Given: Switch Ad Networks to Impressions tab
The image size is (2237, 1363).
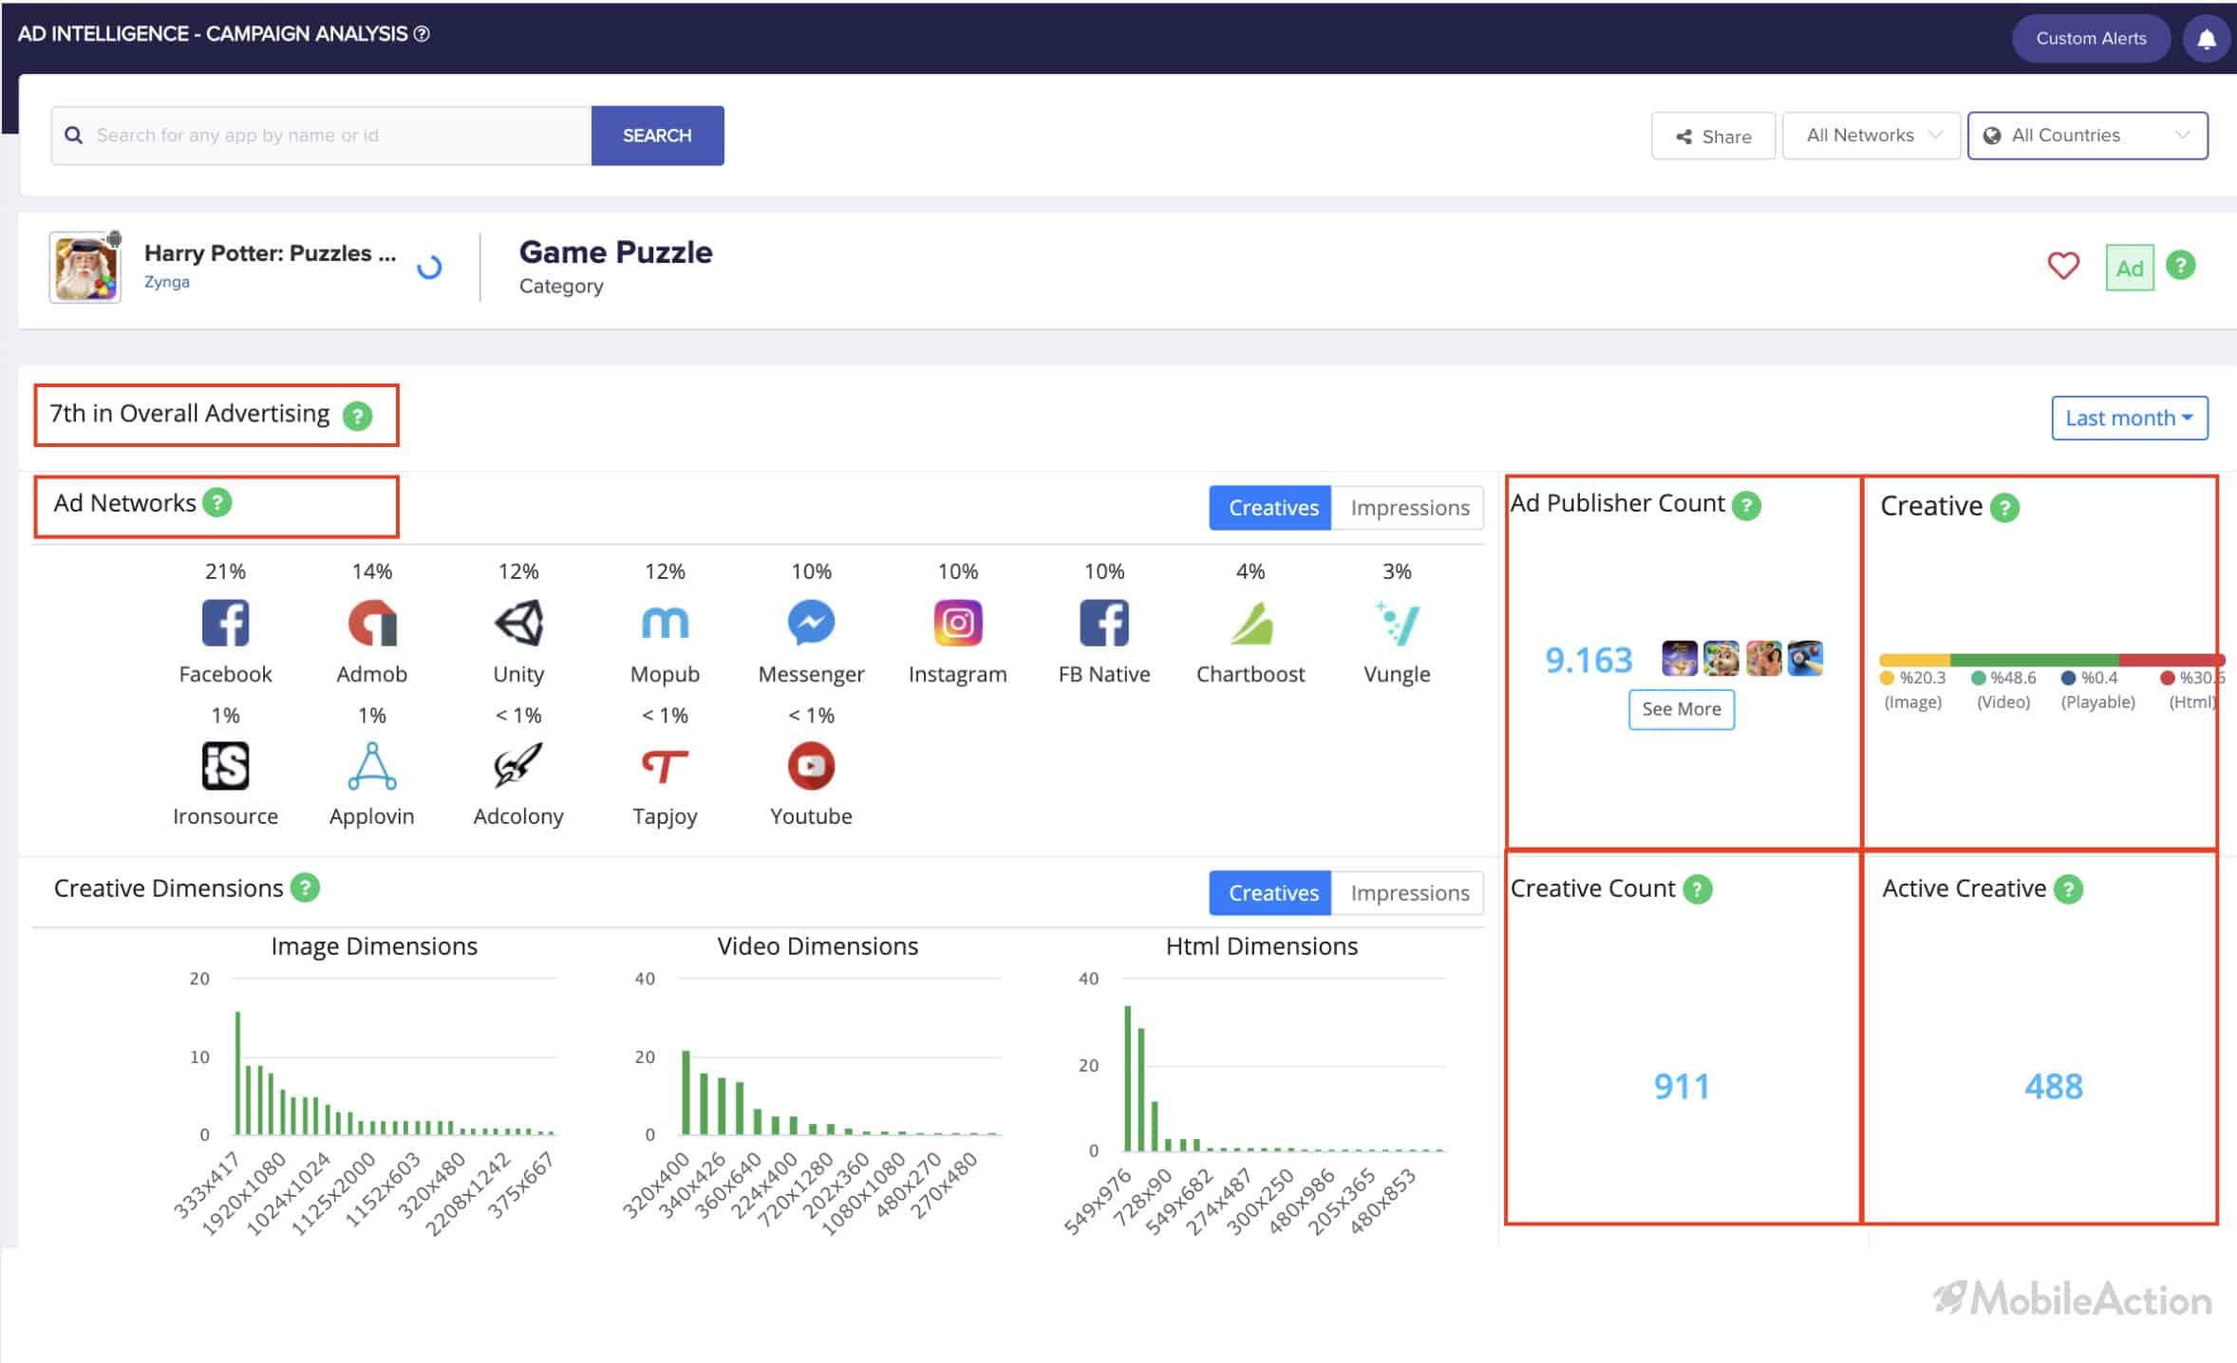Looking at the screenshot, I should [1408, 508].
